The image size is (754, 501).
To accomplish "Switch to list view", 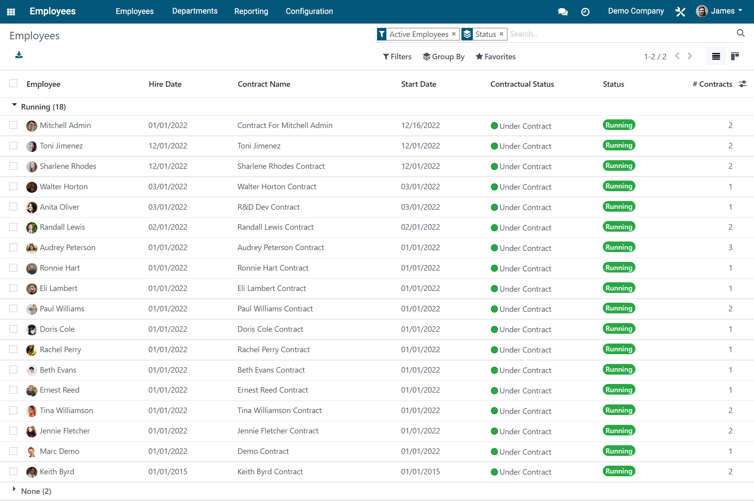I will coord(716,56).
